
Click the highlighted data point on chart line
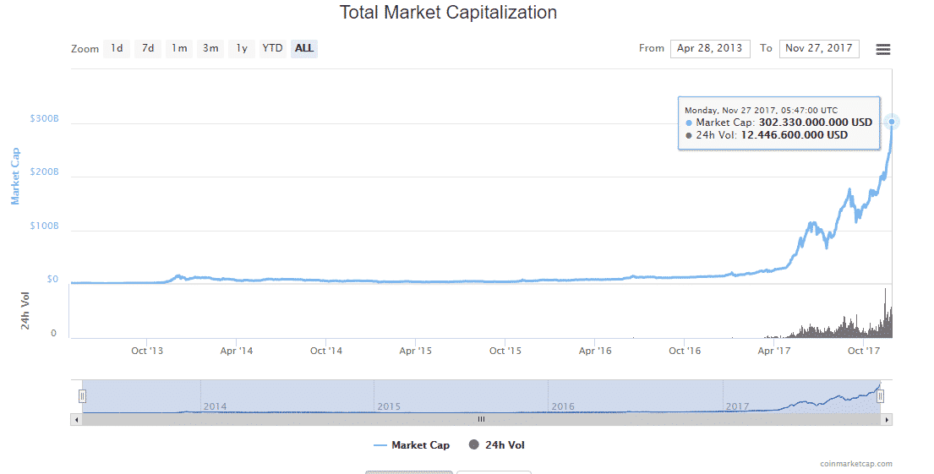pos(892,123)
